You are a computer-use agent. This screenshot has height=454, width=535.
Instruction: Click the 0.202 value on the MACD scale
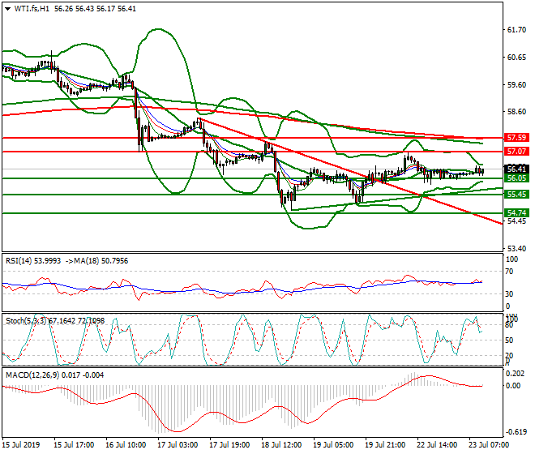pyautogui.click(x=516, y=374)
